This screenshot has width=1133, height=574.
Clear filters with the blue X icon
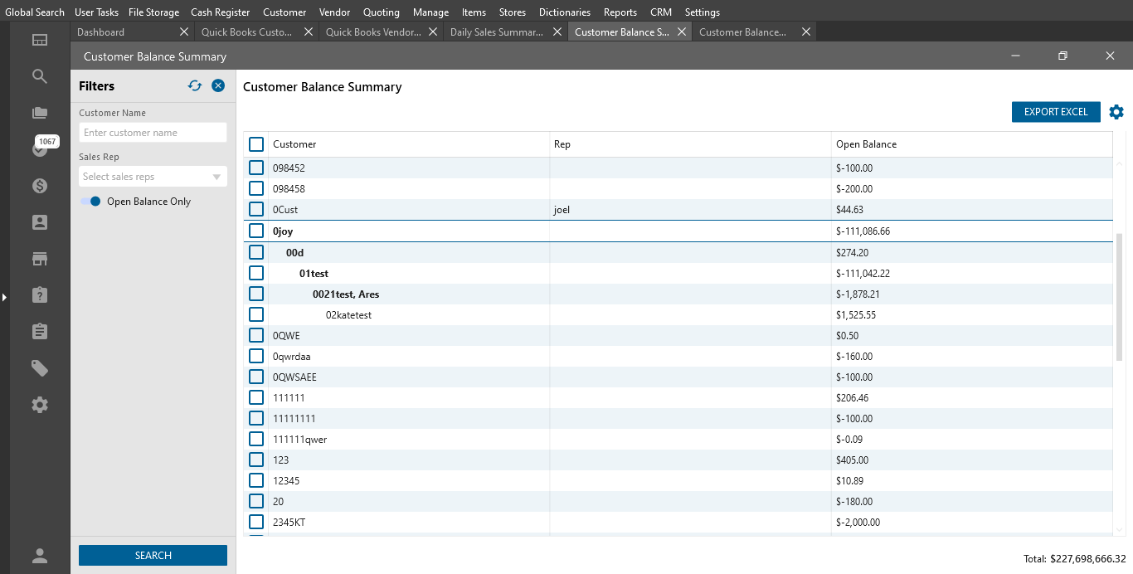click(x=218, y=85)
